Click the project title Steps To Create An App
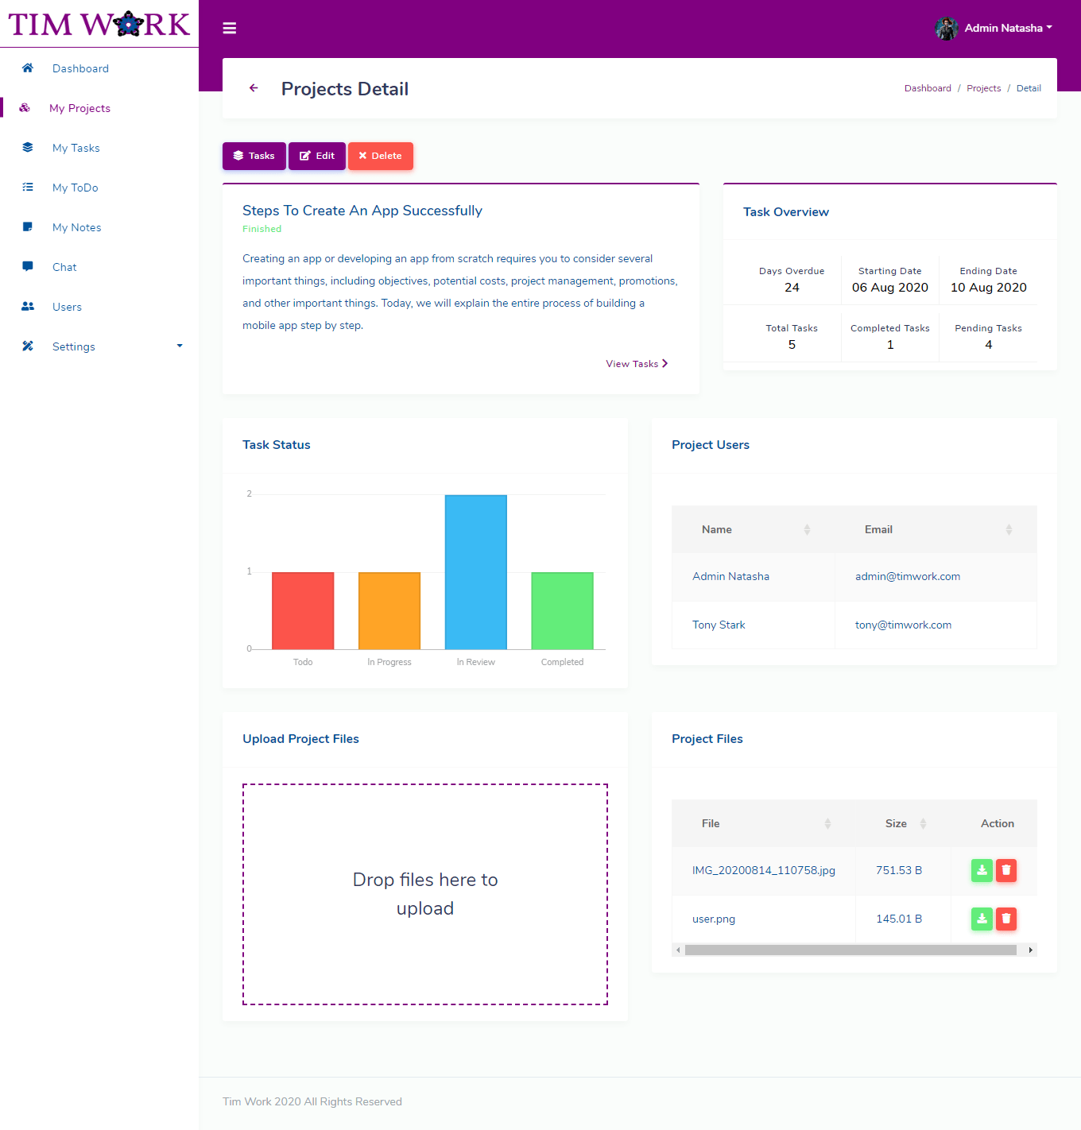Viewport: 1081px width, 1130px height. (x=362, y=211)
